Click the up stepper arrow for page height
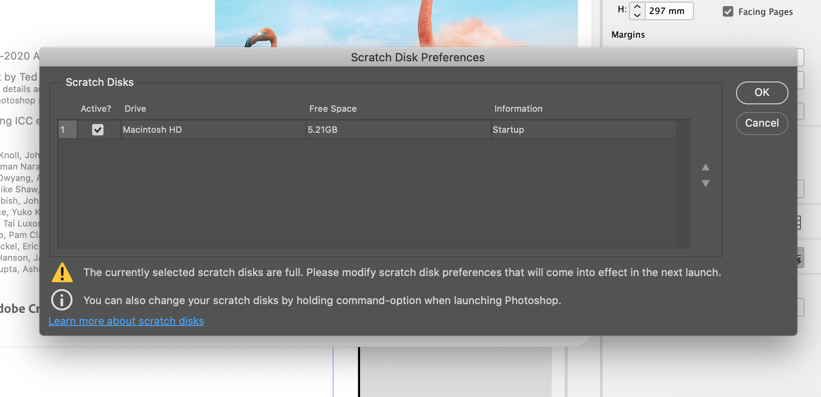The height and width of the screenshot is (397, 821). [636, 7]
